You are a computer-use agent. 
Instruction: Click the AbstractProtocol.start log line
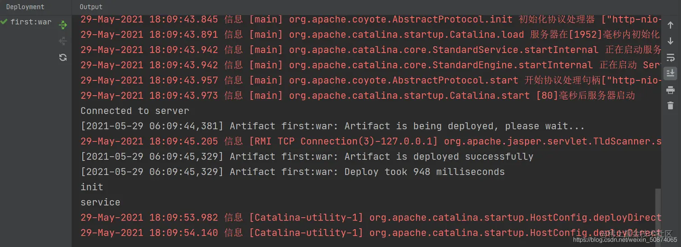click(371, 80)
